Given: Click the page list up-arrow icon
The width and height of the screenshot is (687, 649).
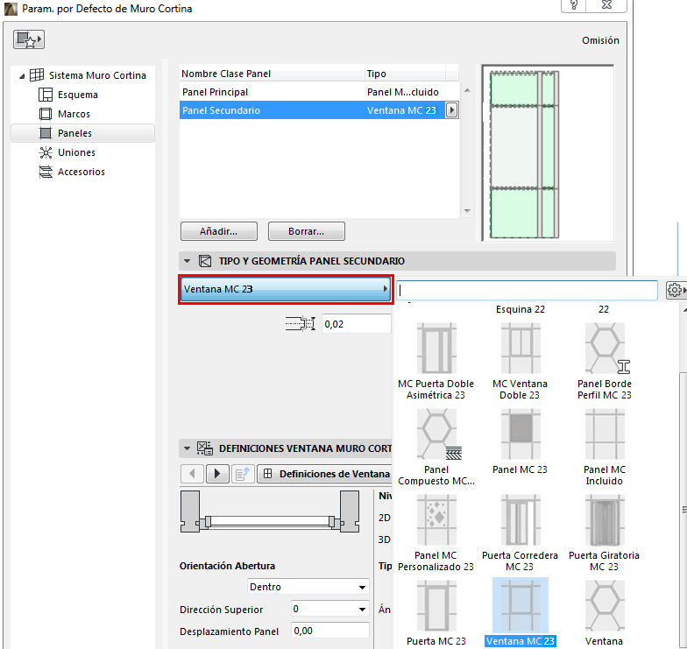Looking at the screenshot, I should coord(242,473).
